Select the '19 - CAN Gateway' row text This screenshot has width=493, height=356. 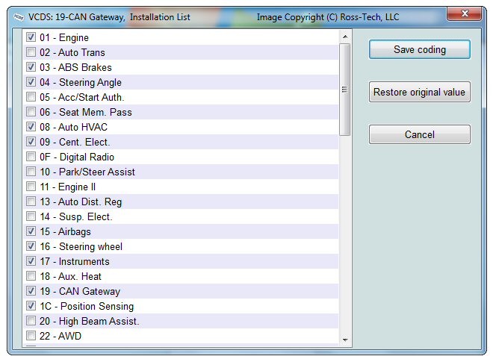point(80,291)
